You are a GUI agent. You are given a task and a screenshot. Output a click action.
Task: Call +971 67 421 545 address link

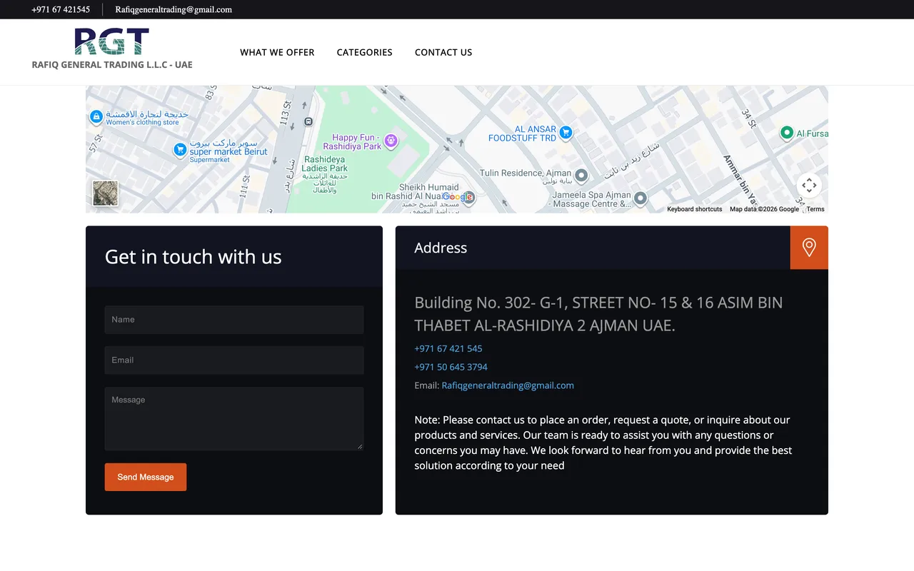(x=448, y=349)
